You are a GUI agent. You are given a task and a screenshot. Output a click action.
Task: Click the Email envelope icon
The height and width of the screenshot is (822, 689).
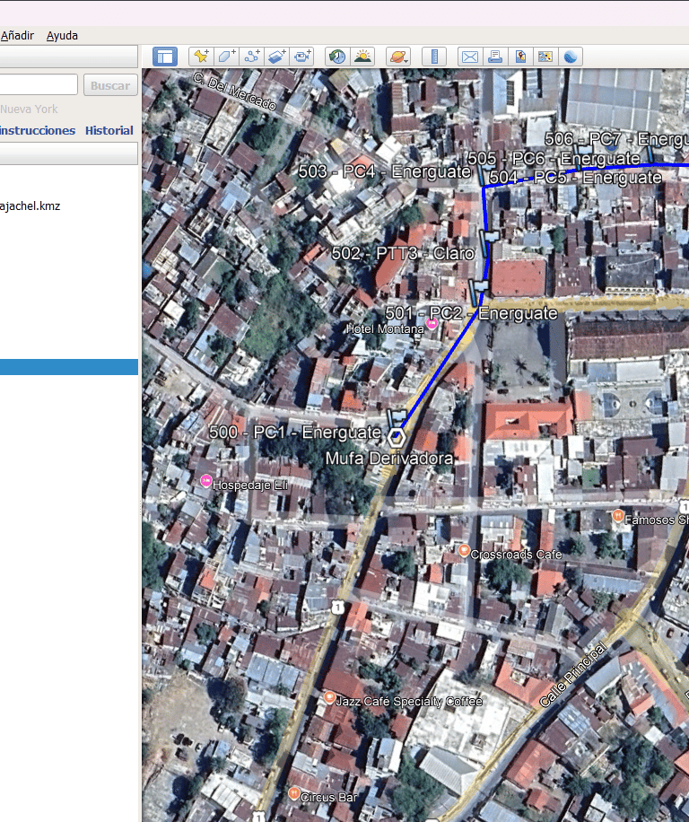pyautogui.click(x=470, y=57)
